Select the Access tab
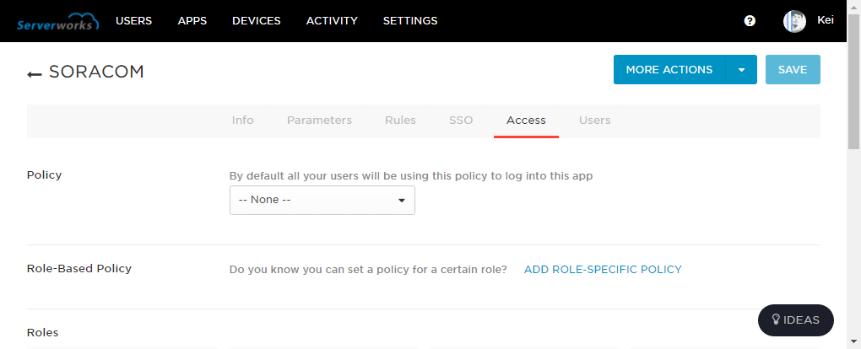The height and width of the screenshot is (349, 861). (526, 121)
